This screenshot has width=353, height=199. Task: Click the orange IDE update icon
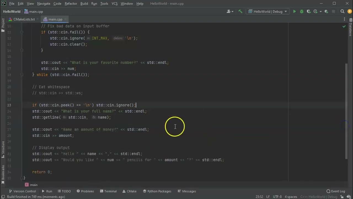(349, 12)
